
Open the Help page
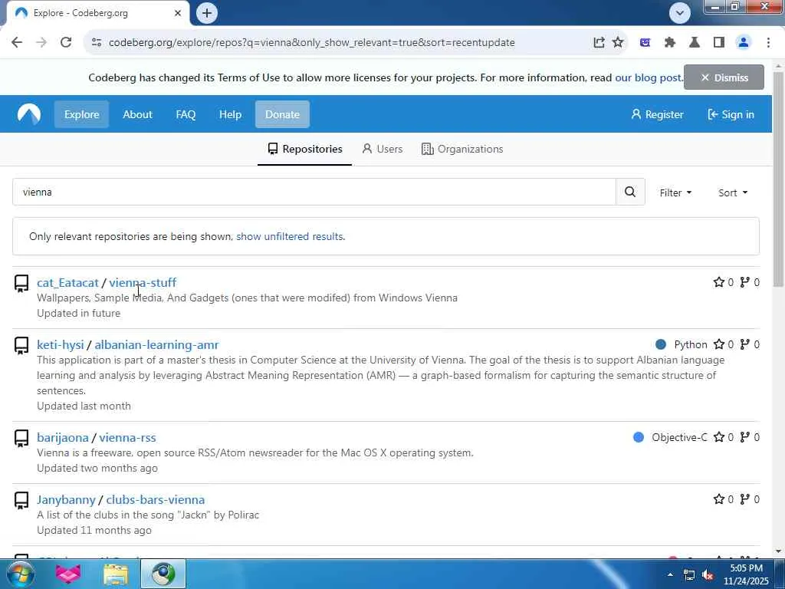coord(230,114)
